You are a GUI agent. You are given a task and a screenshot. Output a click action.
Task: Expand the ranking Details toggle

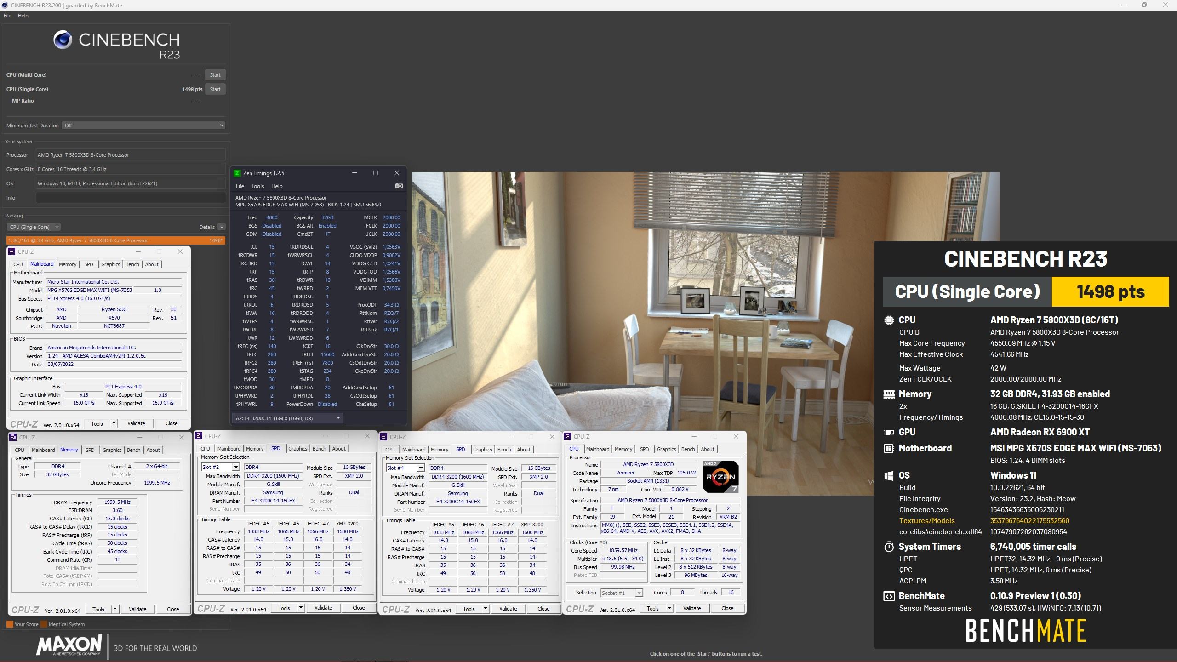tap(222, 227)
